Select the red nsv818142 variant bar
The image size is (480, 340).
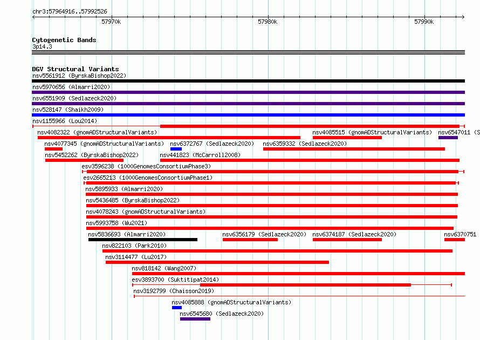pos(298,274)
